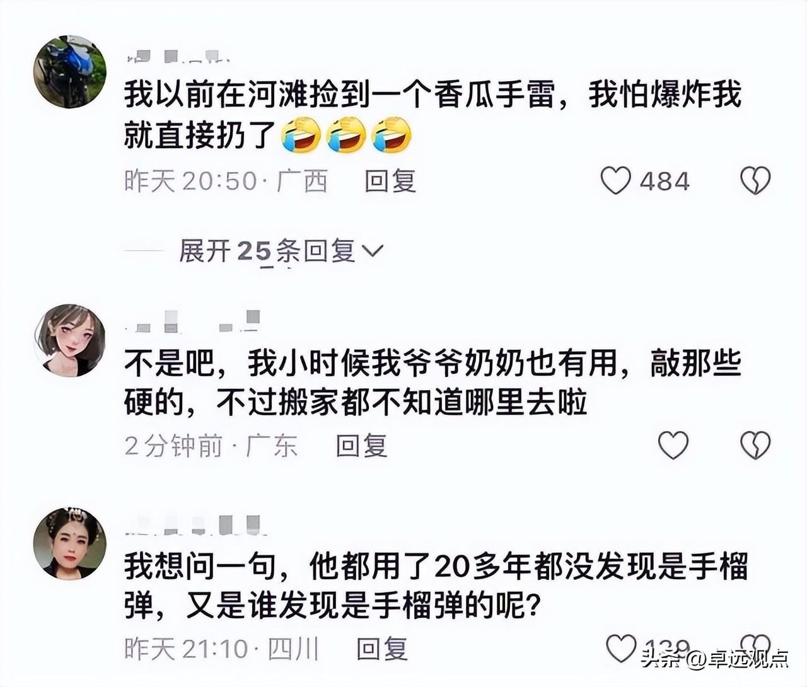The height and width of the screenshot is (687, 807).
Task: Reply to the 广西 comment via 回复
Action: pos(390,181)
